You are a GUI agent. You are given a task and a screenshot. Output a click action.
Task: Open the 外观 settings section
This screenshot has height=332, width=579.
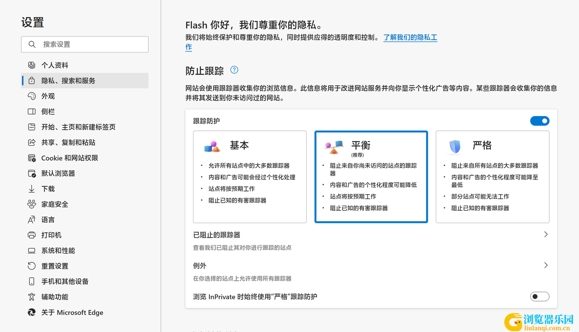[x=85, y=96]
